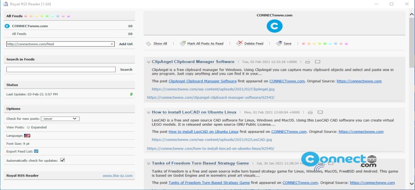This screenshot has width=415, height=190.
Task: Toggle View Posts Expanded mode
Action: click(36, 127)
